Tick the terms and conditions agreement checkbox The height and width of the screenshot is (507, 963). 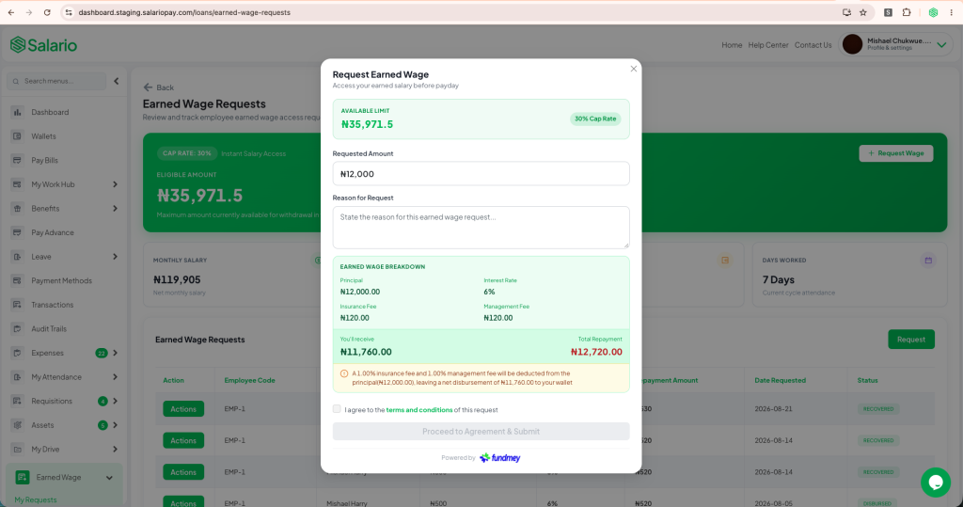pos(337,408)
